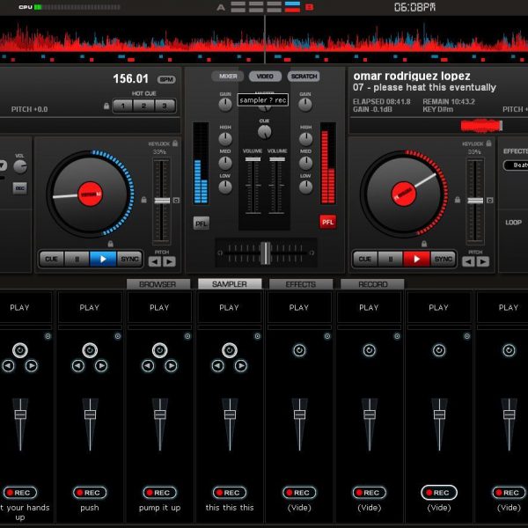The width and height of the screenshot is (528, 528).
Task: Toggle loop icon on 'this this this' sample
Action: [x=230, y=350]
